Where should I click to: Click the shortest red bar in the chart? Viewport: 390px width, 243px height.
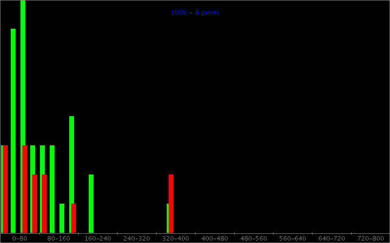pyautogui.click(x=74, y=218)
